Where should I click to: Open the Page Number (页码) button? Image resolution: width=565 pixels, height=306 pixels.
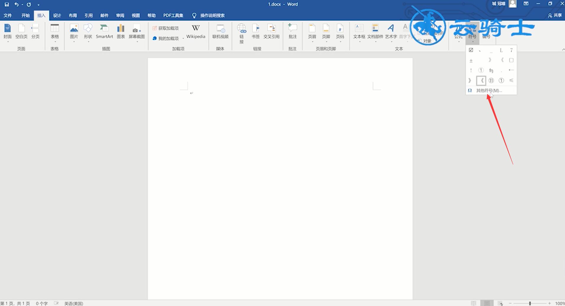pos(340,32)
